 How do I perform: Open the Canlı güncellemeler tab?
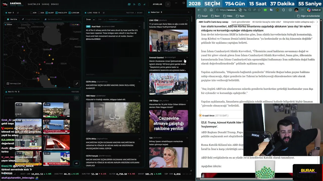pos(241,22)
